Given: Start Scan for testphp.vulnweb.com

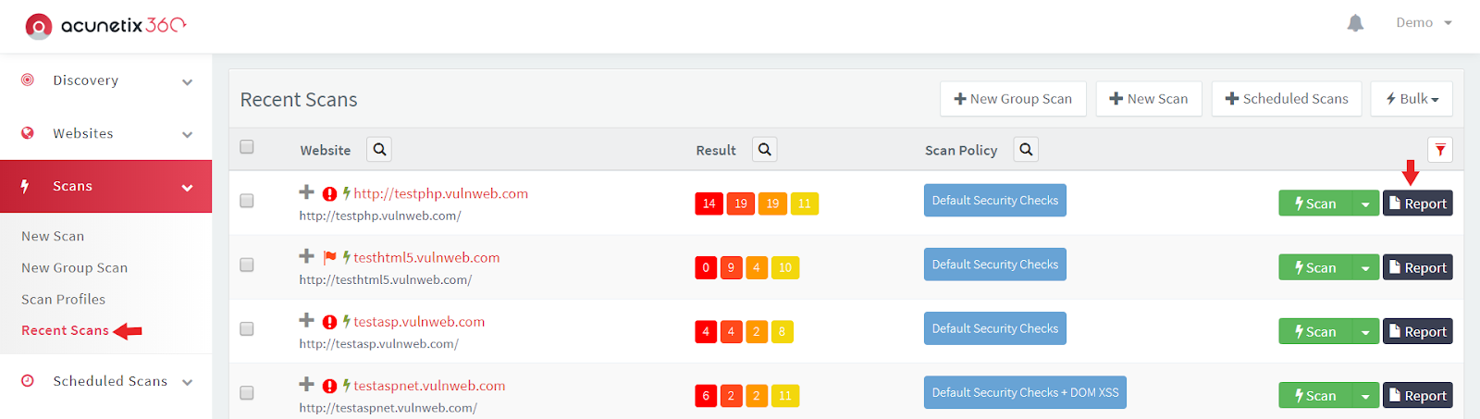Looking at the screenshot, I should click(x=1315, y=203).
